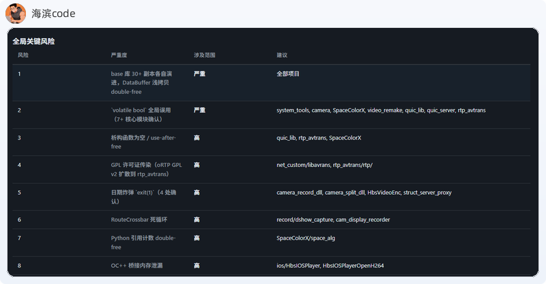
Task: Select quic_lib, rtp_avtrans, SpaceColorX cell
Action: 319,138
